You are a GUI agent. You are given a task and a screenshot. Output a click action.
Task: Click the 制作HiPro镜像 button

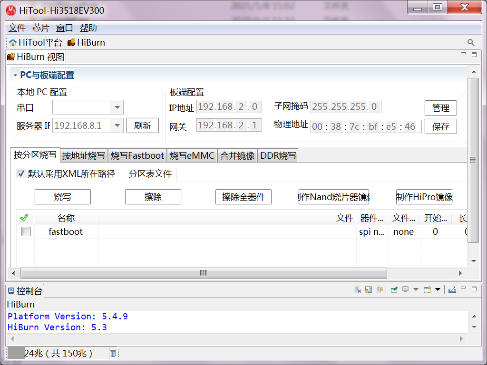[424, 197]
